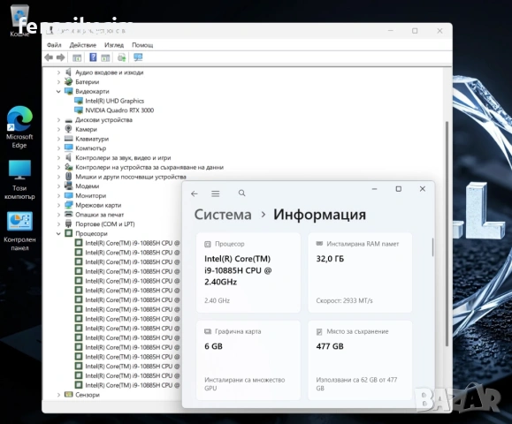Select the 'Този компютър' desktop icon
The height and width of the screenshot is (424, 512).
coord(19,179)
